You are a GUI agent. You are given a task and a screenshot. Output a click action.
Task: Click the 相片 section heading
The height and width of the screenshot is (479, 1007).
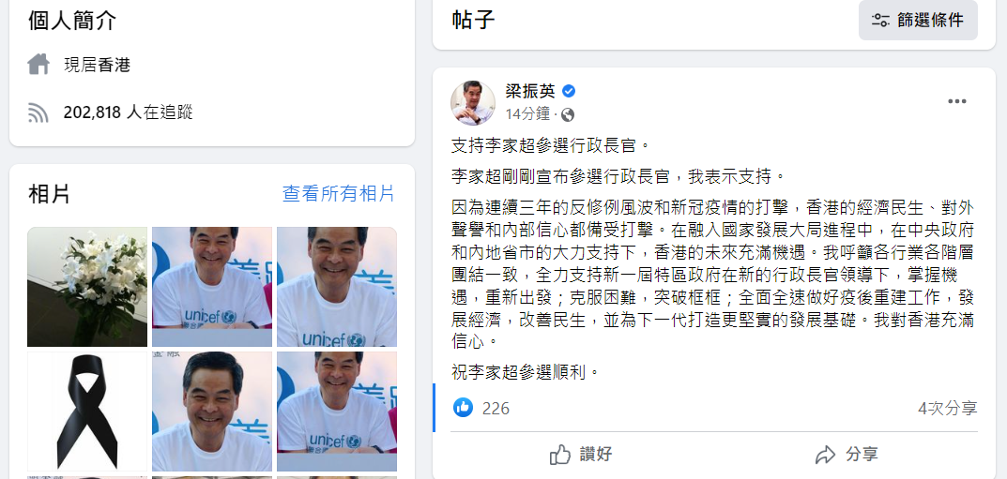click(49, 194)
